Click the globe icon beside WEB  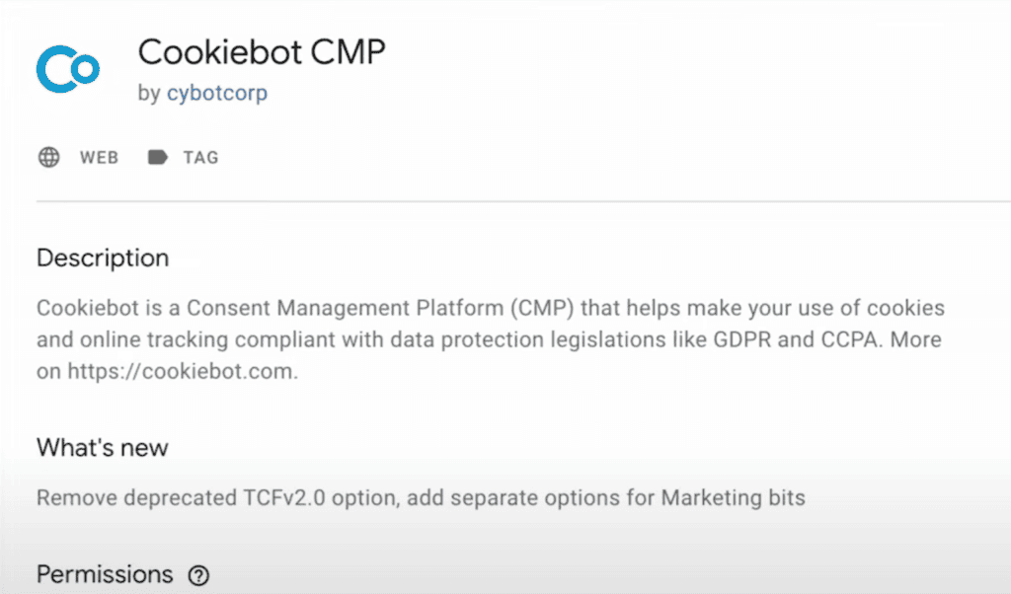[x=48, y=157]
